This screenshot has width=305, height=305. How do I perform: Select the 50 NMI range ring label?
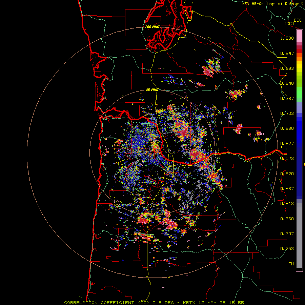click(152, 89)
